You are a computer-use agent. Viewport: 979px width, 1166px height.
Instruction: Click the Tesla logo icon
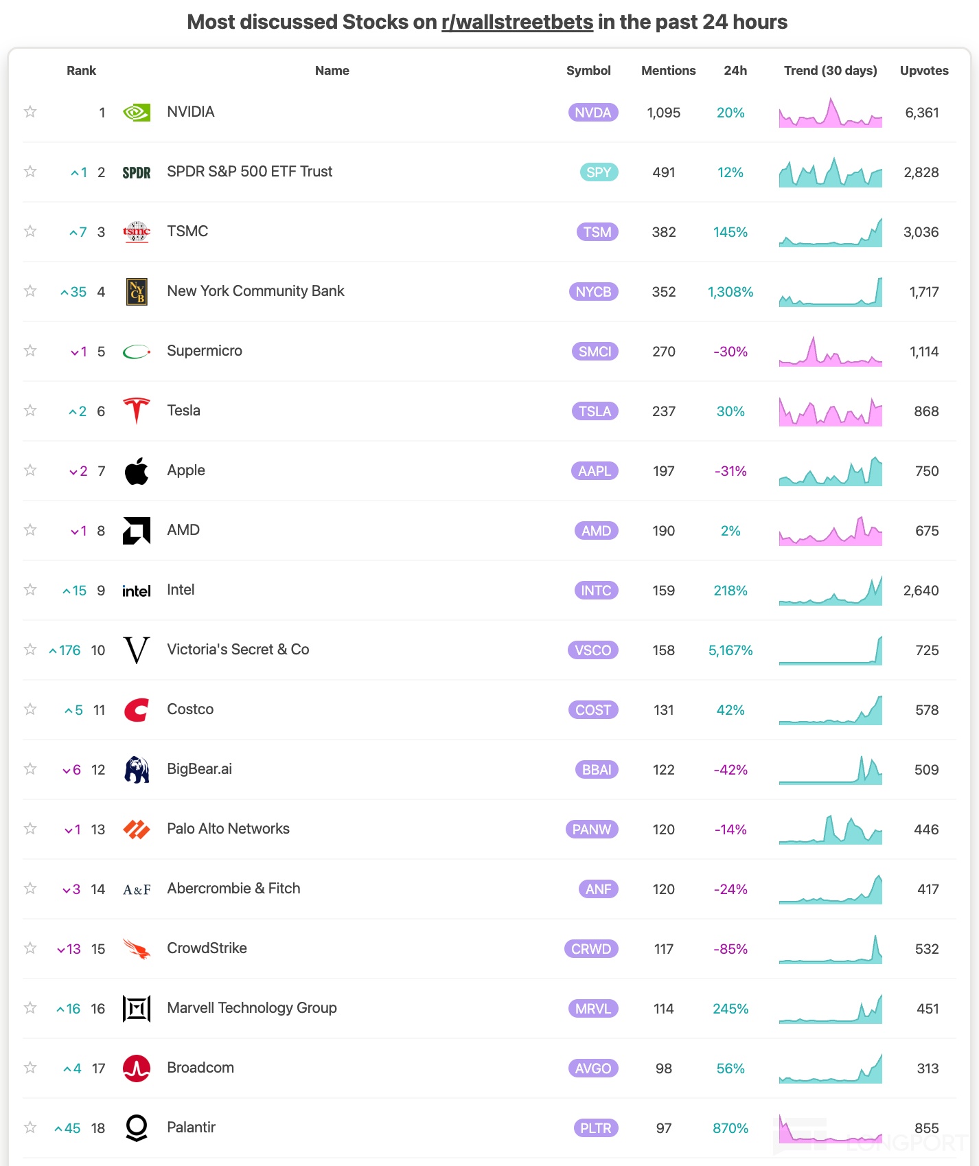pos(136,411)
